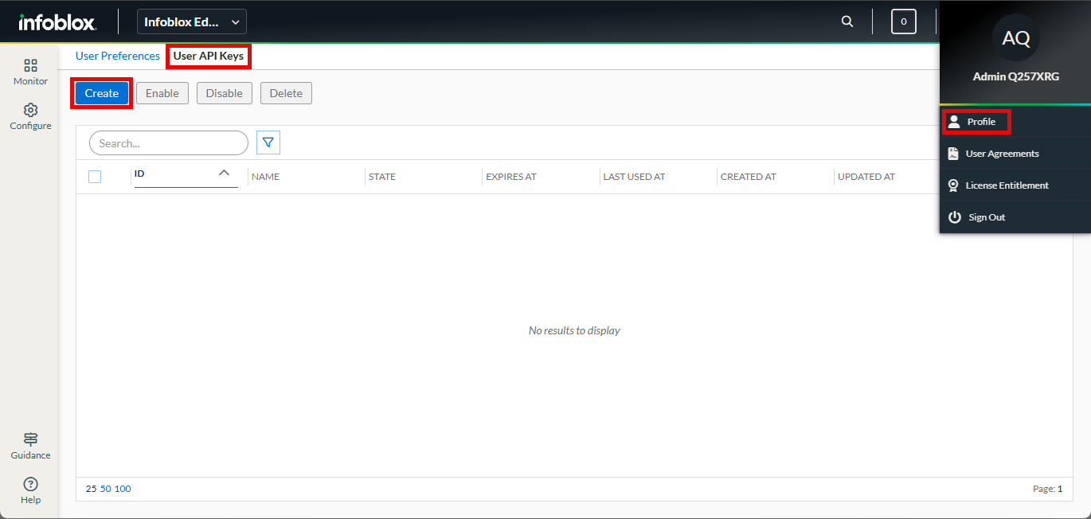Select Sign Out in user menu
The image size is (1091, 519).
pyautogui.click(x=987, y=217)
